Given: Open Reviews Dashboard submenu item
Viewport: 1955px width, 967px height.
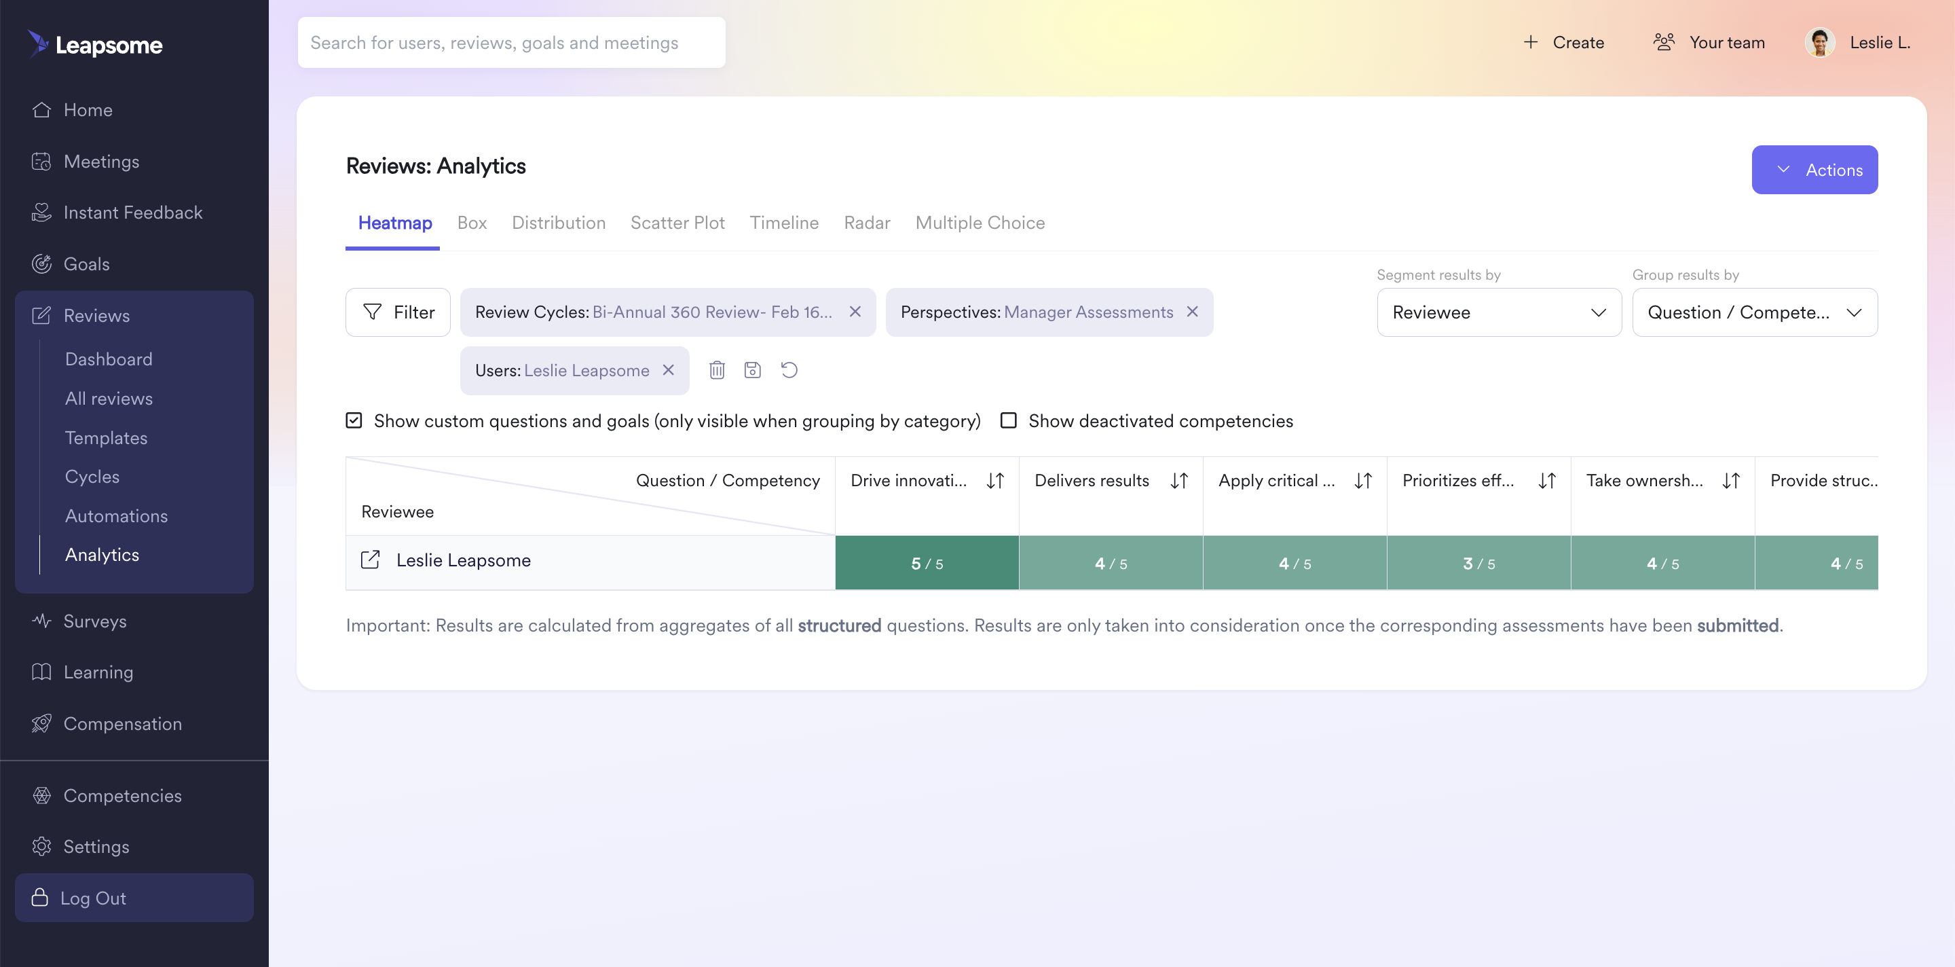Looking at the screenshot, I should [x=109, y=359].
